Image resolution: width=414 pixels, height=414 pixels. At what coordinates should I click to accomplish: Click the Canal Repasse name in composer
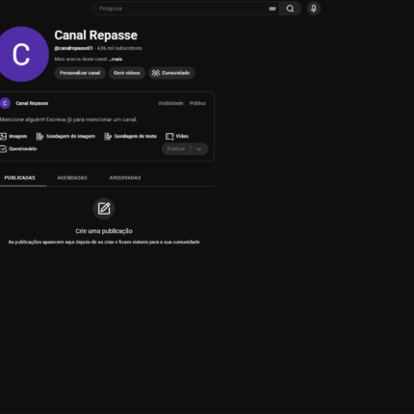point(32,103)
